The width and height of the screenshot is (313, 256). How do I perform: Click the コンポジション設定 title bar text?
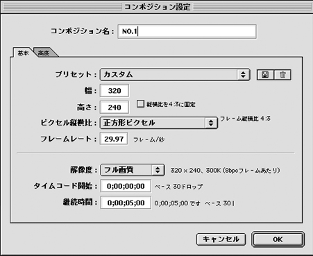pyautogui.click(x=158, y=7)
